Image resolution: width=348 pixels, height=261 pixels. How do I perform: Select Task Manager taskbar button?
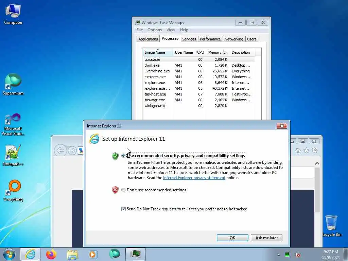click(x=135, y=254)
